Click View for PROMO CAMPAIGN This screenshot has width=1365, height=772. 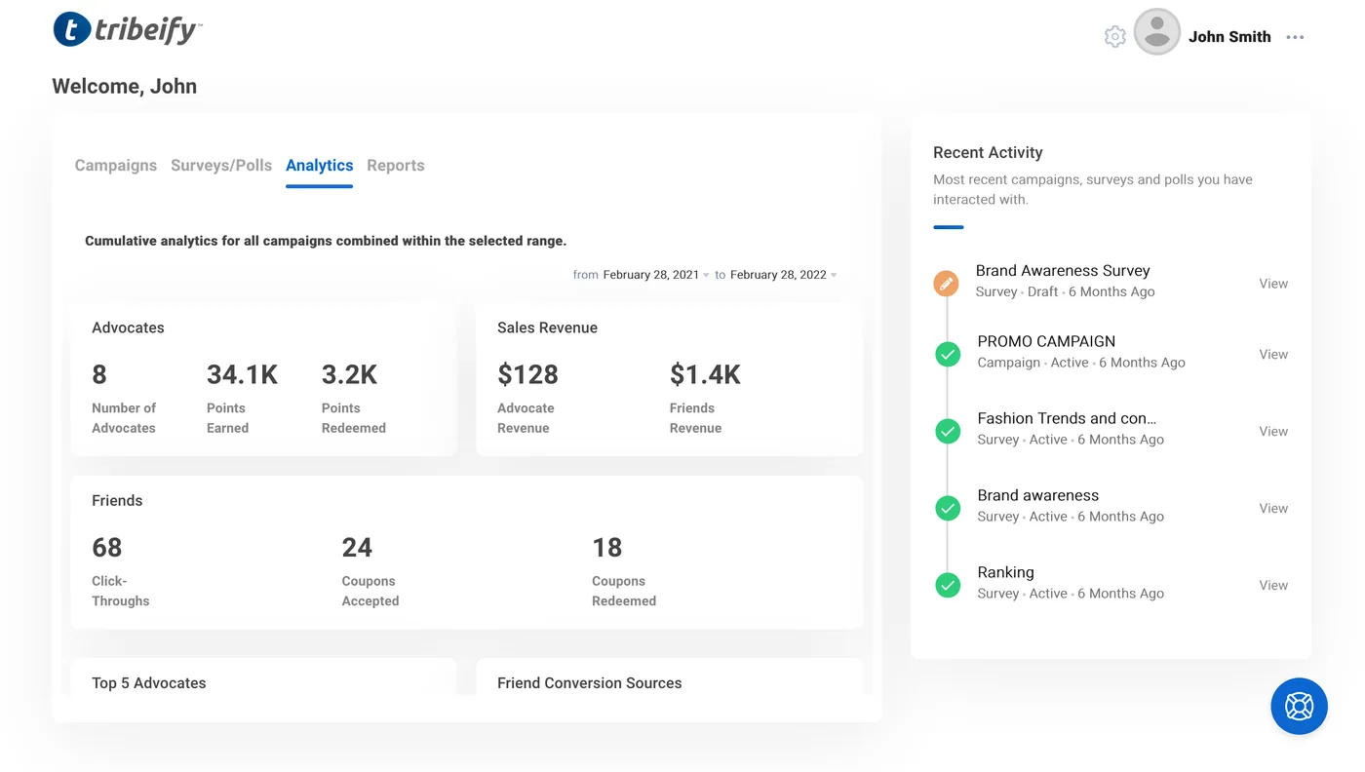pos(1273,355)
